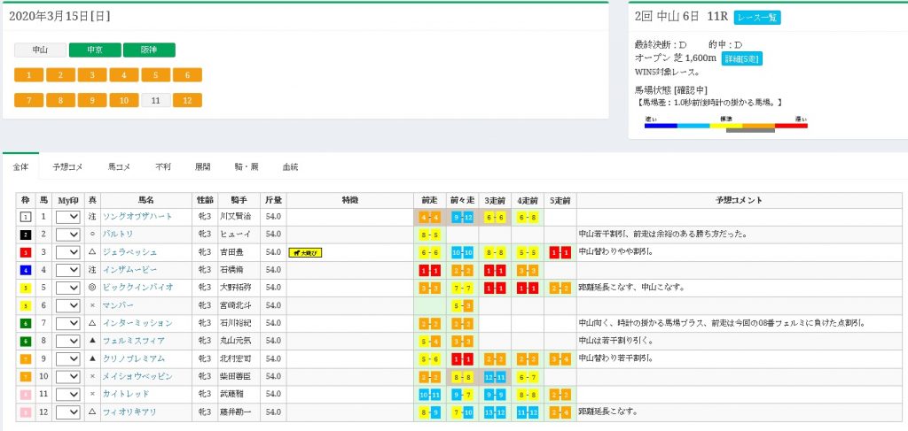Switch to the 血統 tab
Screen dimensions: 908x431
[290, 167]
